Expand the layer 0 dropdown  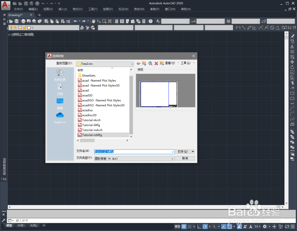(x=77, y=28)
